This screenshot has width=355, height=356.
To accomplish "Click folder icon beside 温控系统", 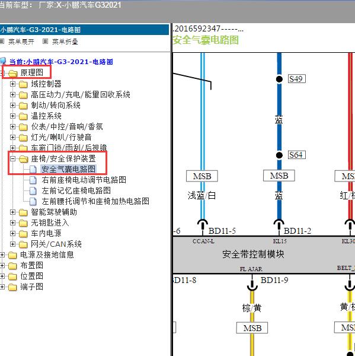I will click(23, 116).
